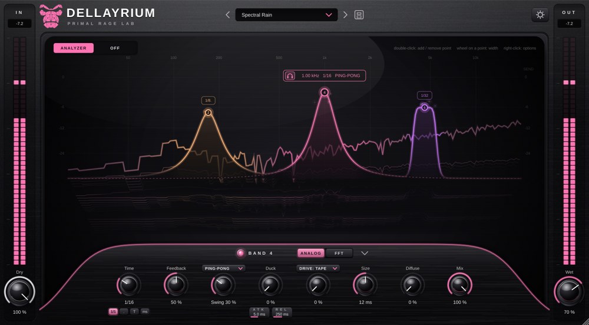Switch time units to ms
The image size is (589, 325).
click(145, 311)
